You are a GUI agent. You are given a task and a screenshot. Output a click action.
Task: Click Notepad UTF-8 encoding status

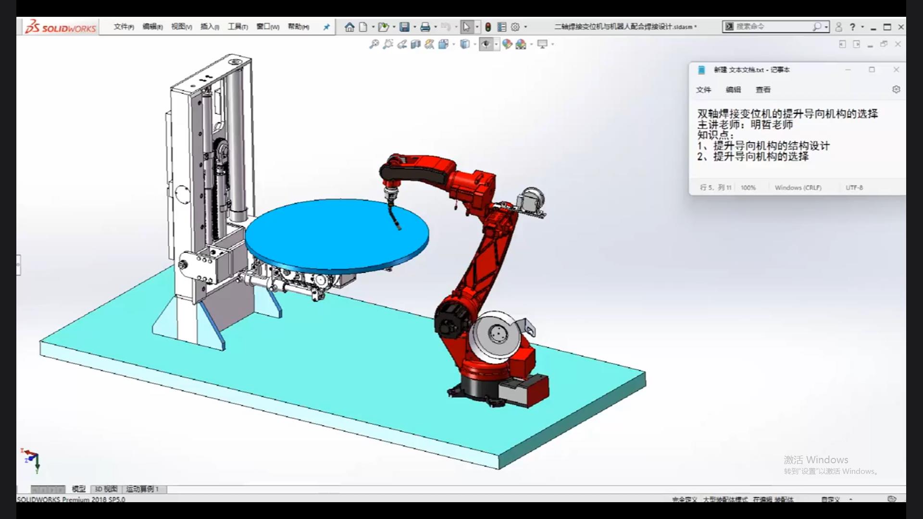854,188
